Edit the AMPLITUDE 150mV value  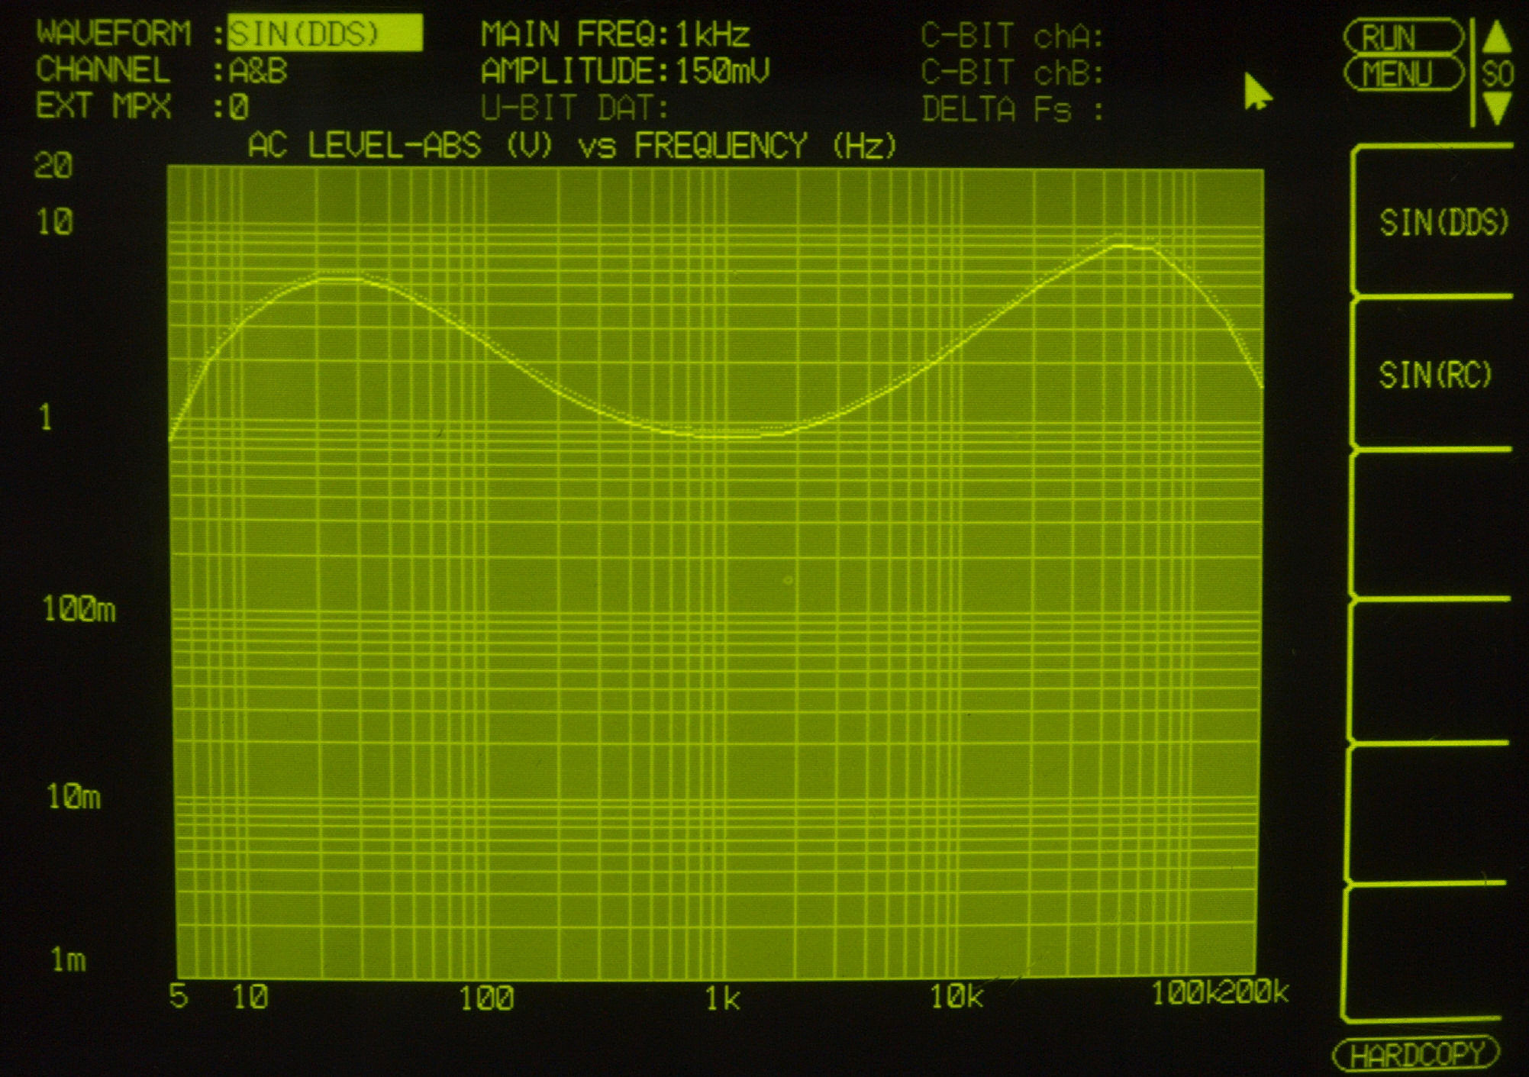click(x=722, y=71)
